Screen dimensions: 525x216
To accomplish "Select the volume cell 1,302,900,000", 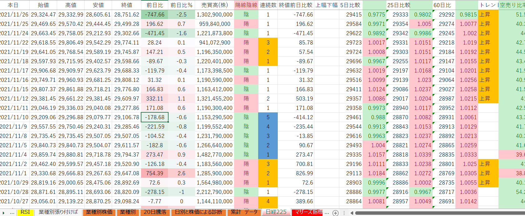I will (214, 15).
